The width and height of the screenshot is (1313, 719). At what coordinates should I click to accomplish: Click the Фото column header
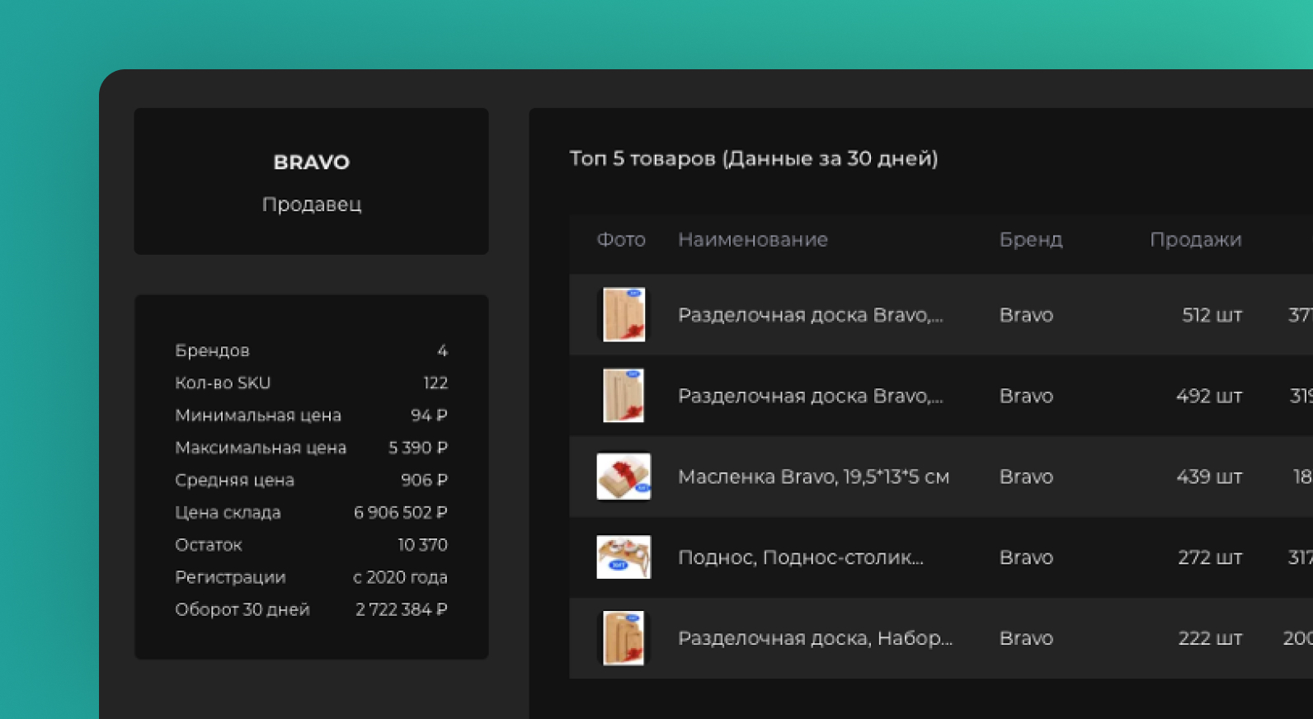coord(621,239)
